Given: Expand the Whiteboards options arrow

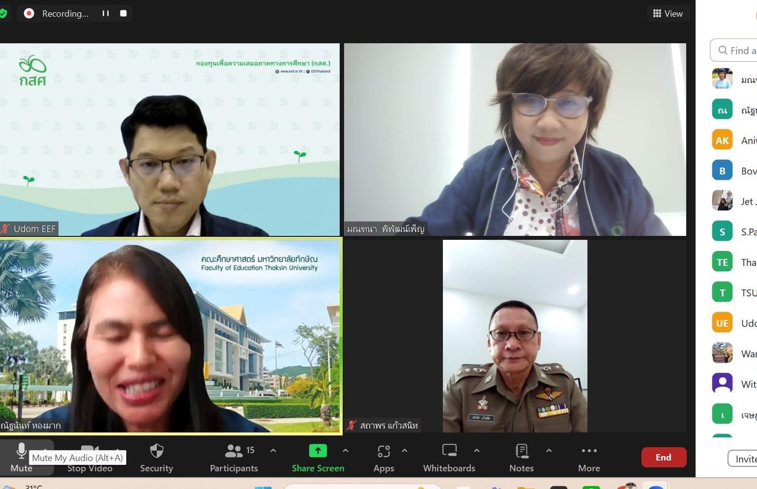Looking at the screenshot, I should [x=477, y=450].
